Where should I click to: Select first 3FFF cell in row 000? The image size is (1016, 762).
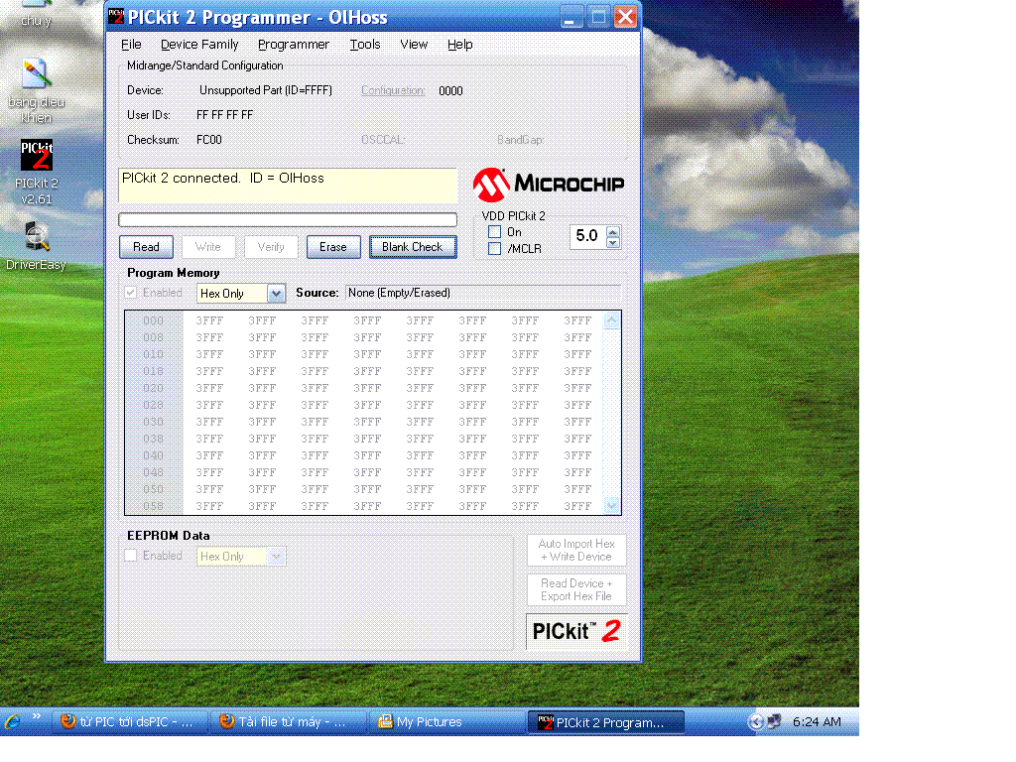(x=209, y=320)
